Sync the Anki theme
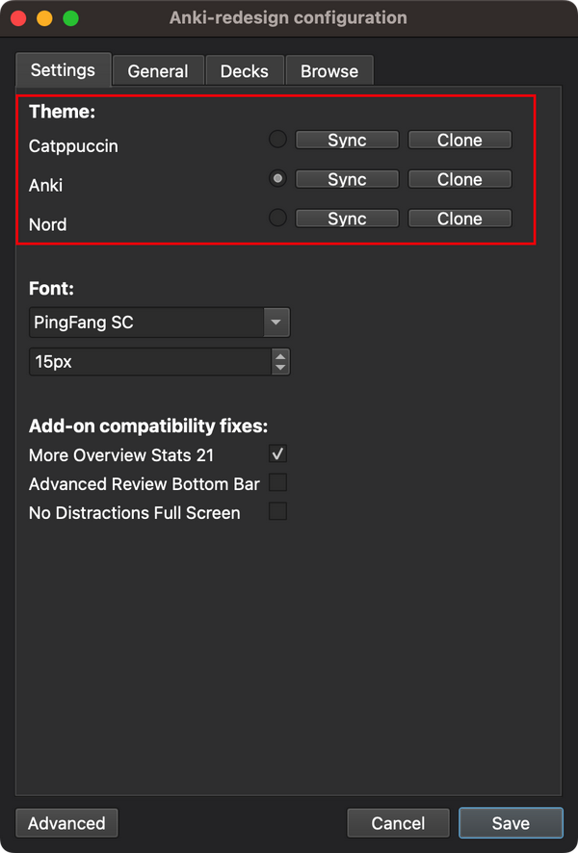 347,179
